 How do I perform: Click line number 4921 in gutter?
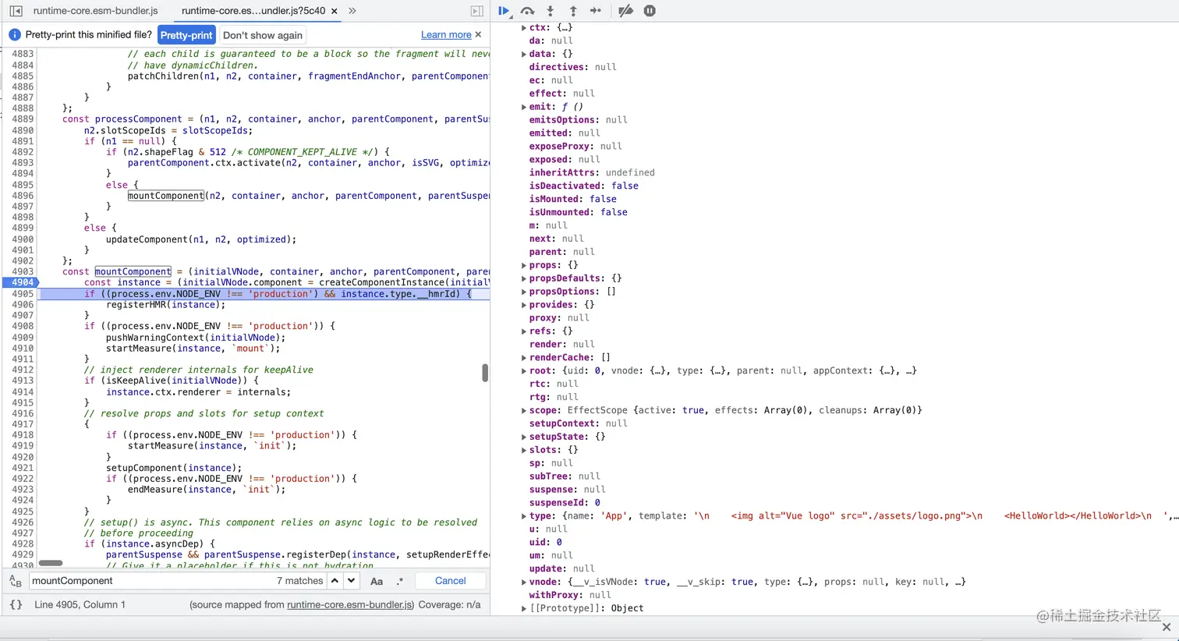23,468
